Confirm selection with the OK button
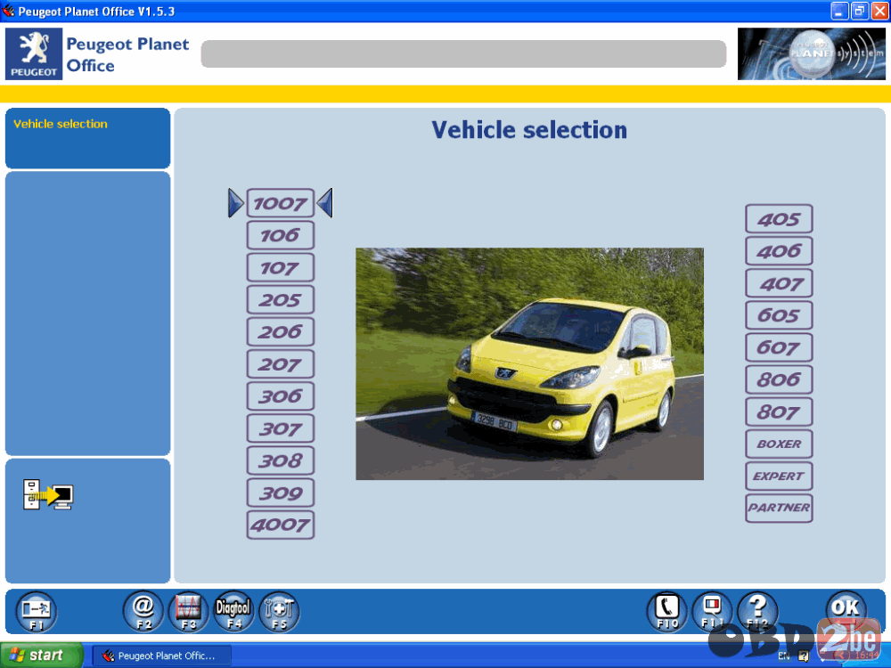891x668 pixels. pos(846,609)
